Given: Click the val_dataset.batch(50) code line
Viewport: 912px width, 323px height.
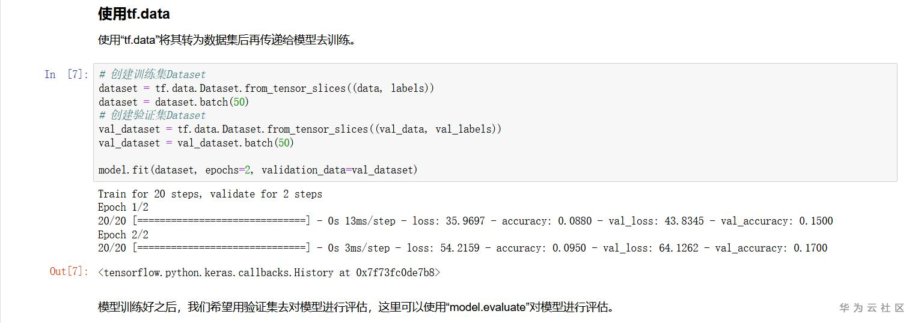Looking at the screenshot, I should coord(196,143).
